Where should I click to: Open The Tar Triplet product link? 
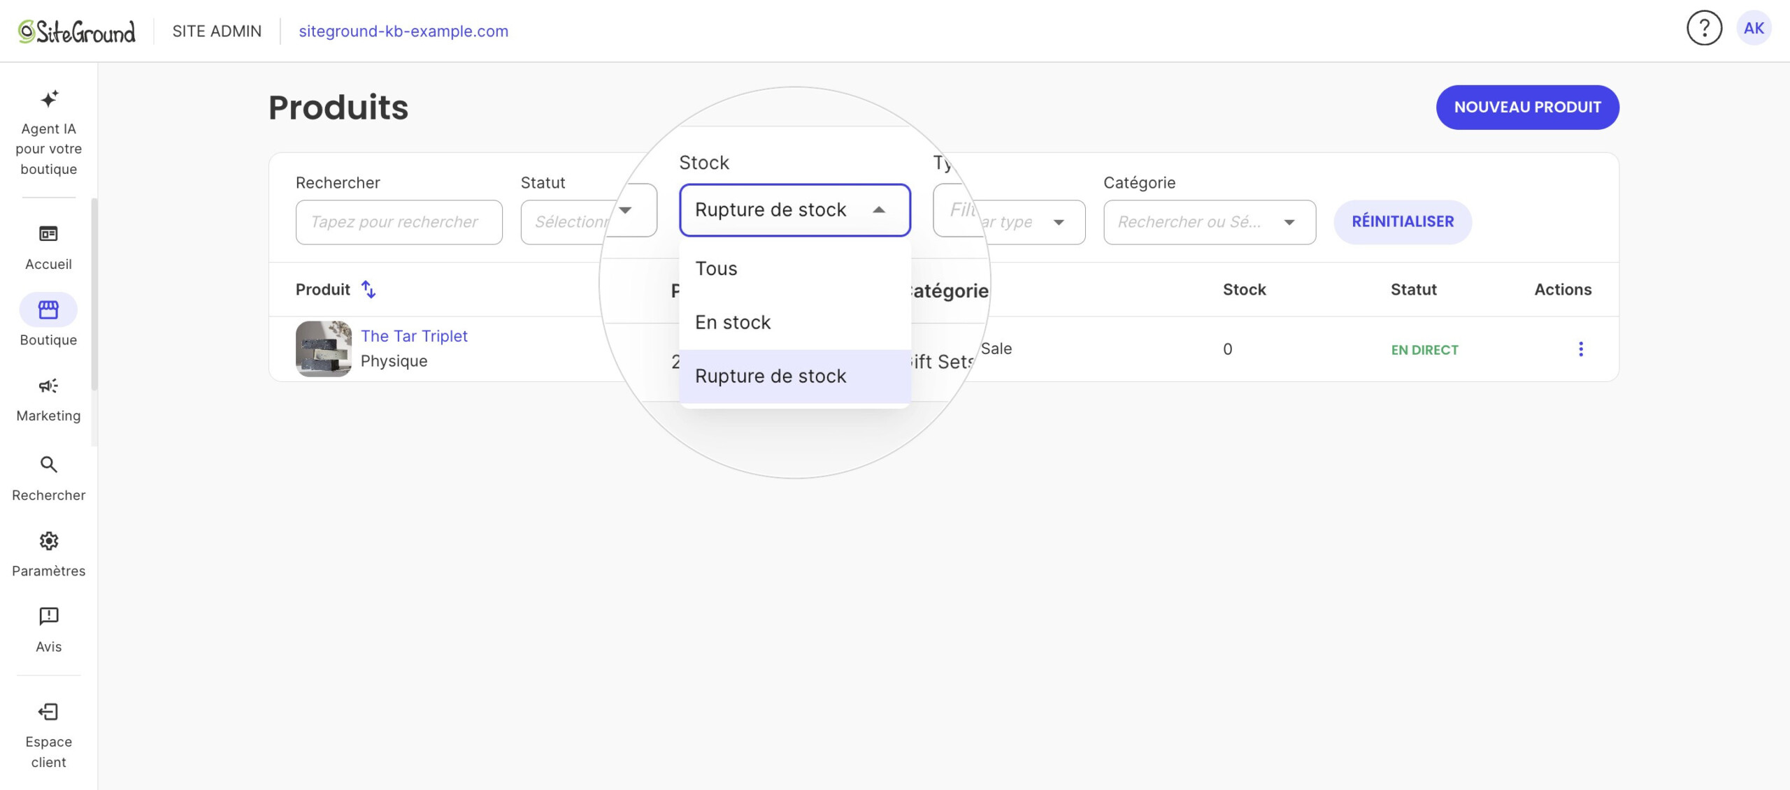tap(414, 336)
